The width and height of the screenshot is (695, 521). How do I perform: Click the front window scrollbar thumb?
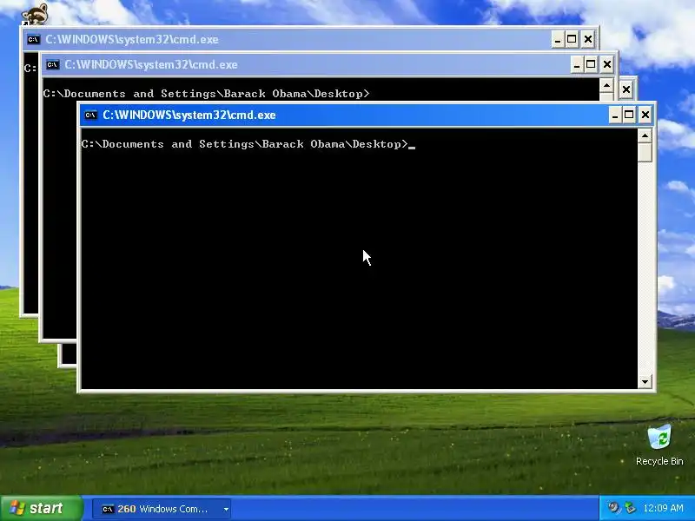(x=645, y=153)
